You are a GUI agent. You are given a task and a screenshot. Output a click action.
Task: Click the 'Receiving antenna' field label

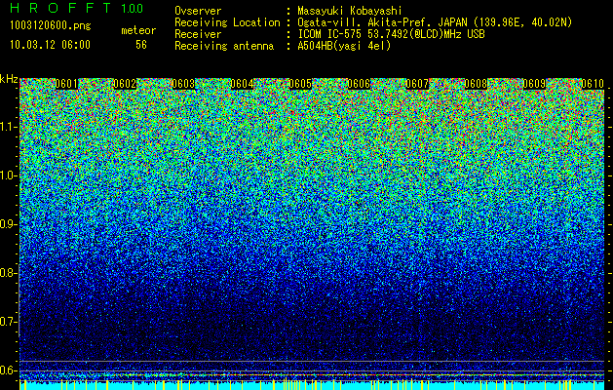point(224,46)
